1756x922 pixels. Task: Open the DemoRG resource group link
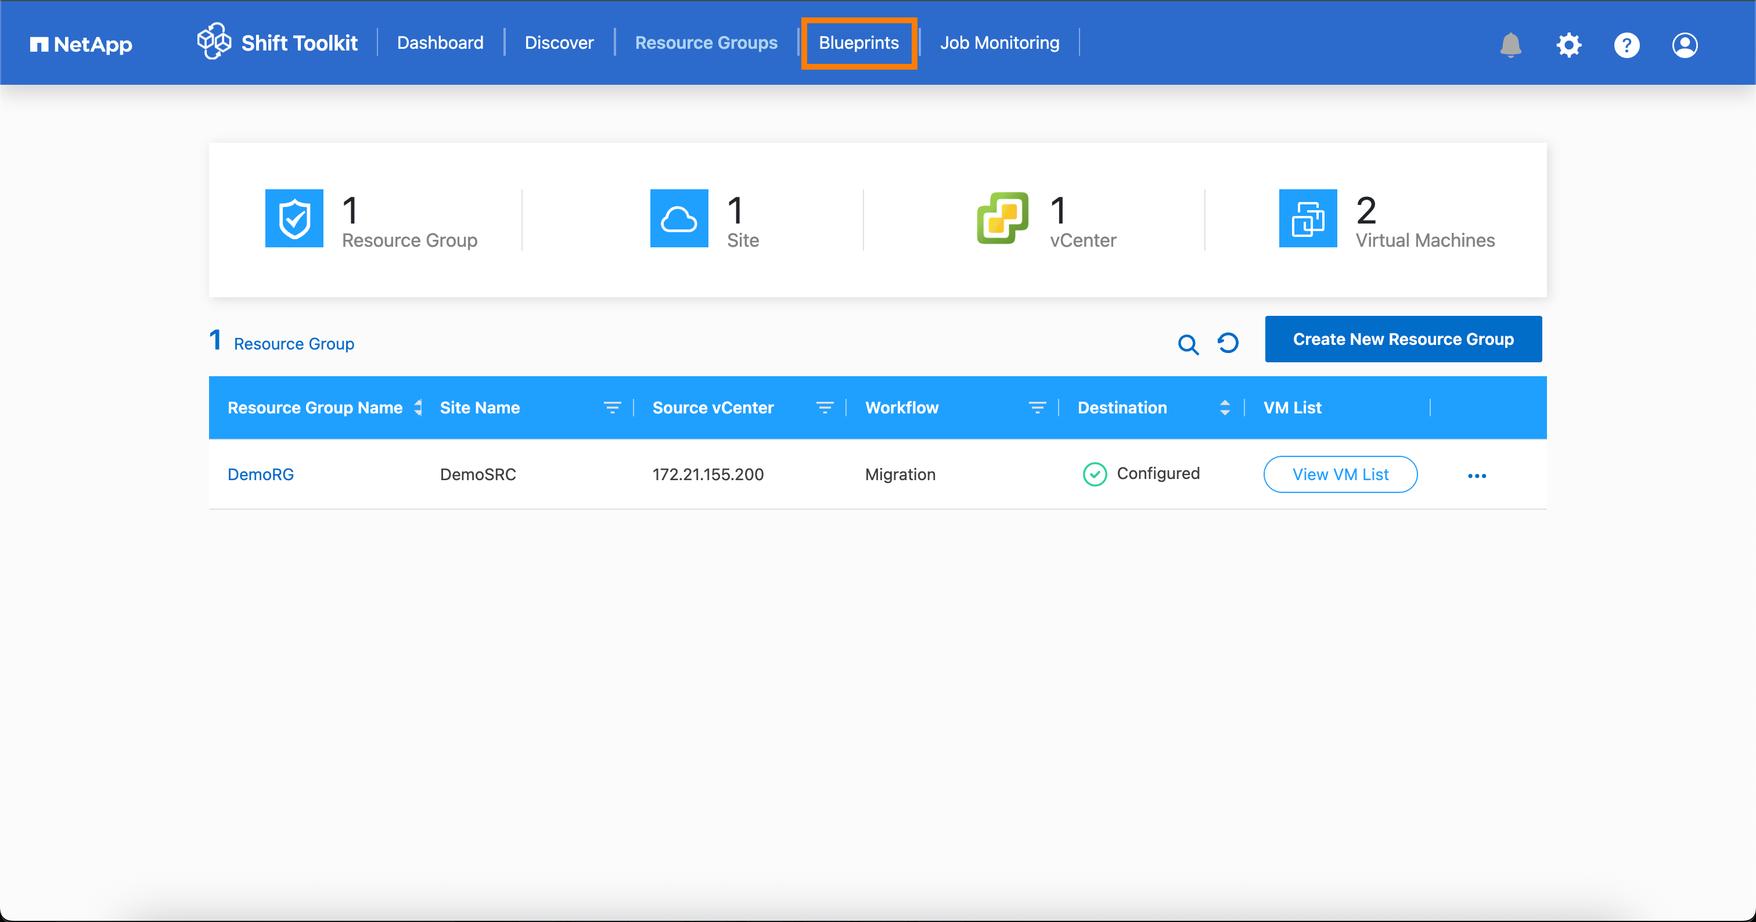[x=260, y=474]
